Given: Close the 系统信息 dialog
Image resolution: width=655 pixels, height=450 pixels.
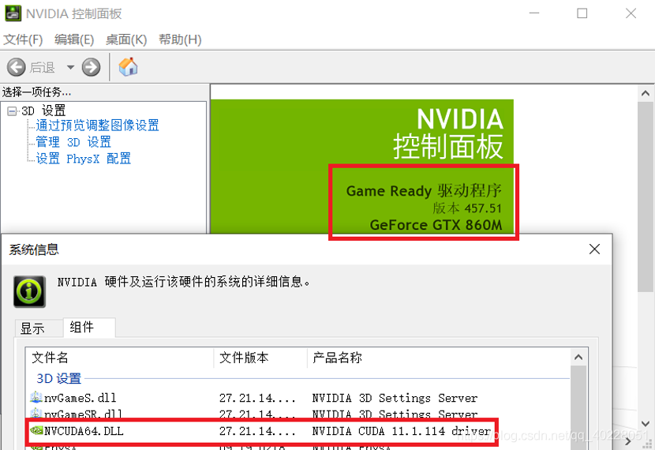Looking at the screenshot, I should tap(594, 249).
